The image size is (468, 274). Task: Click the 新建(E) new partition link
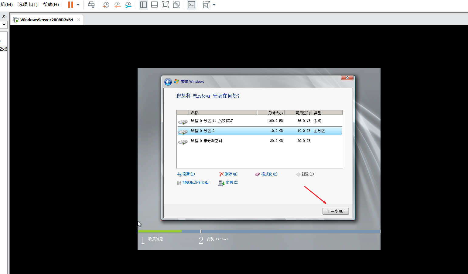point(308,174)
